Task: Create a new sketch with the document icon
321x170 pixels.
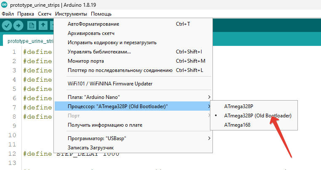Action: tap(32, 26)
